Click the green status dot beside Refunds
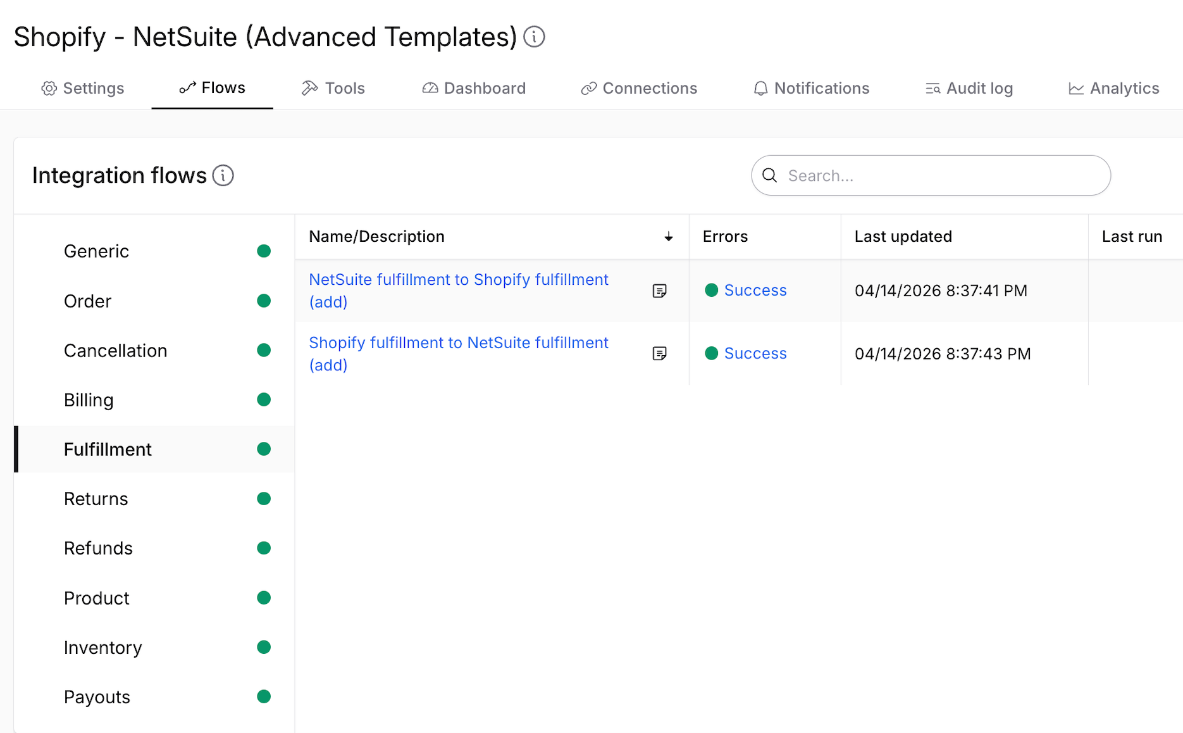 point(264,548)
